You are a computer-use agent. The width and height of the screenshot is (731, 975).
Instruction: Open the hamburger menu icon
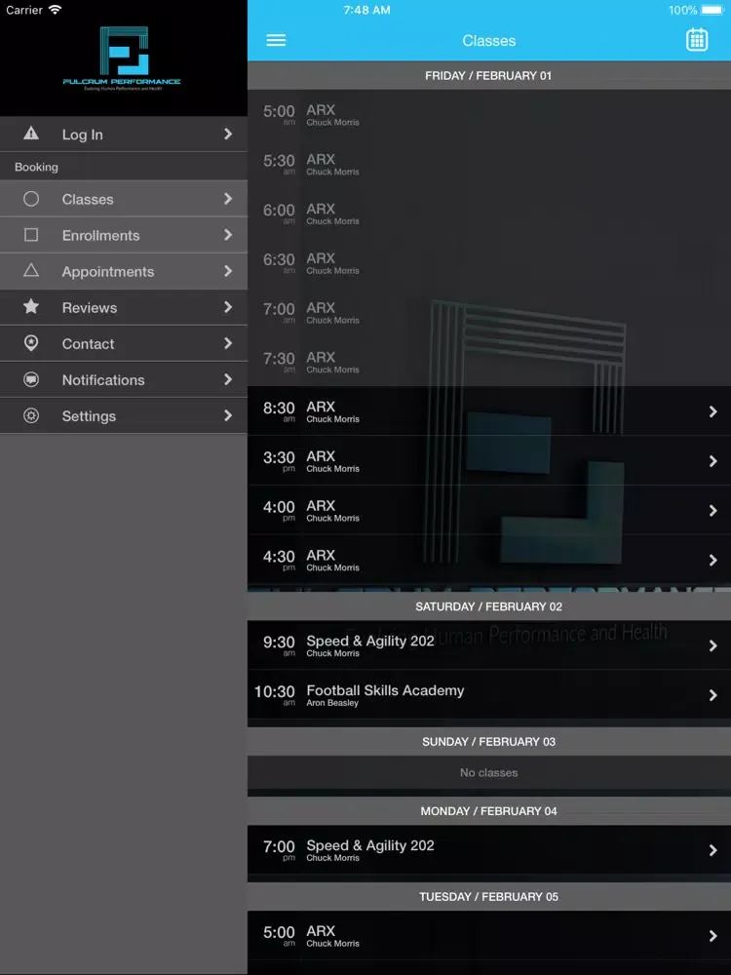[276, 40]
